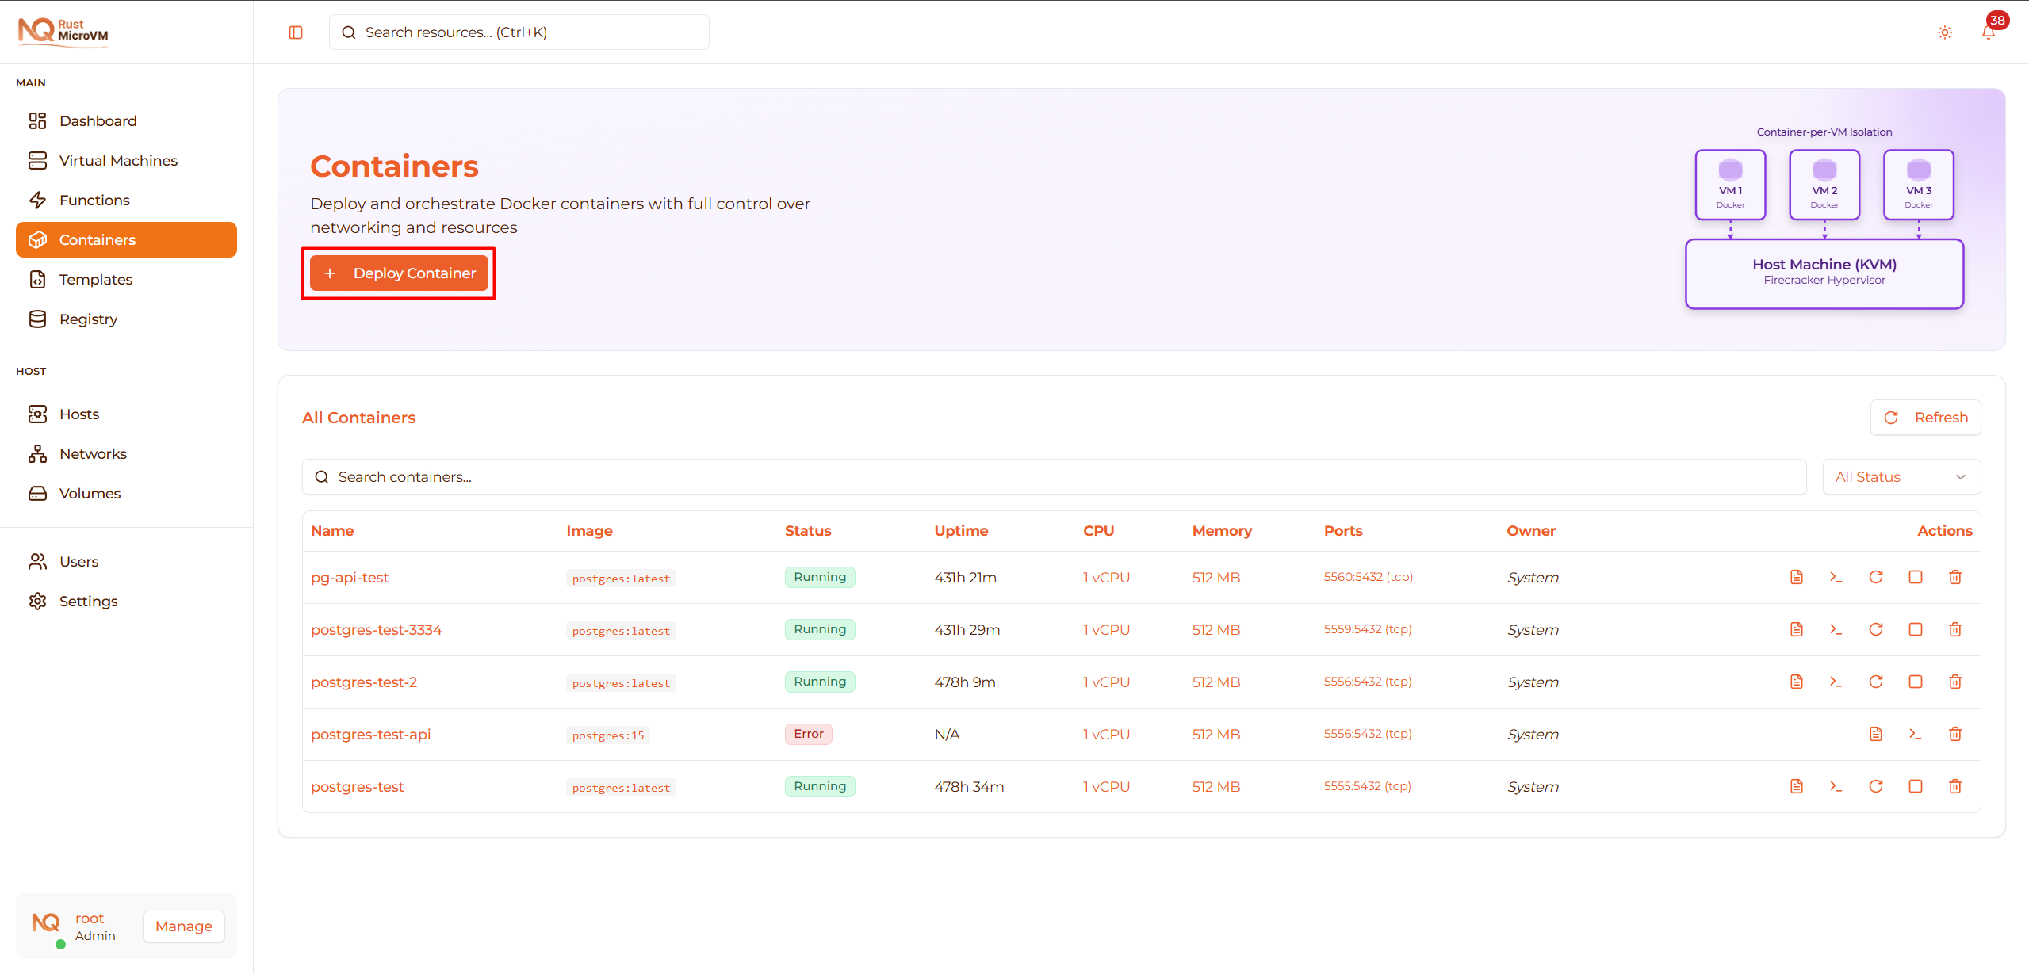Delete the postgres-test-api container
The height and width of the screenshot is (974, 2029).
[x=1955, y=734]
